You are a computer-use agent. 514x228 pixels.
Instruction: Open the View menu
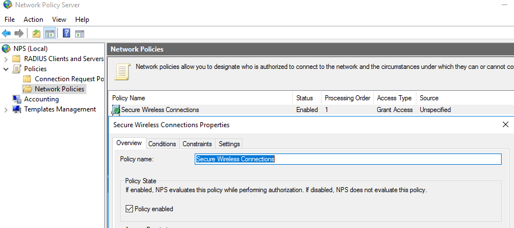tap(59, 20)
